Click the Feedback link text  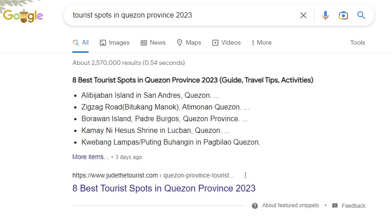pos(353,205)
